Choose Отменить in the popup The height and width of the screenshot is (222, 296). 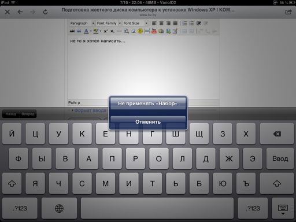148,122
